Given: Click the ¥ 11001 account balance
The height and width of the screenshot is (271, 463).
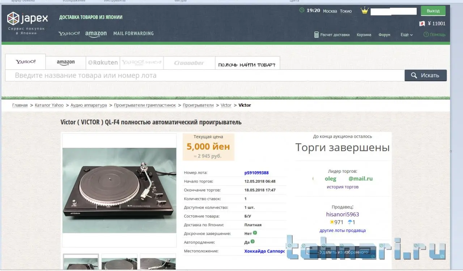Looking at the screenshot, I should (437, 23).
